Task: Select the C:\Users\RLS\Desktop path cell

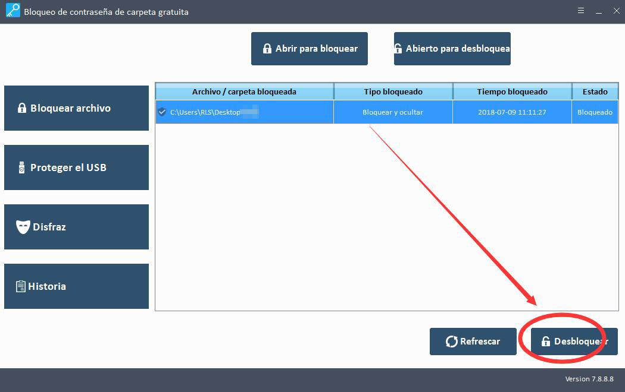Action: [x=205, y=112]
